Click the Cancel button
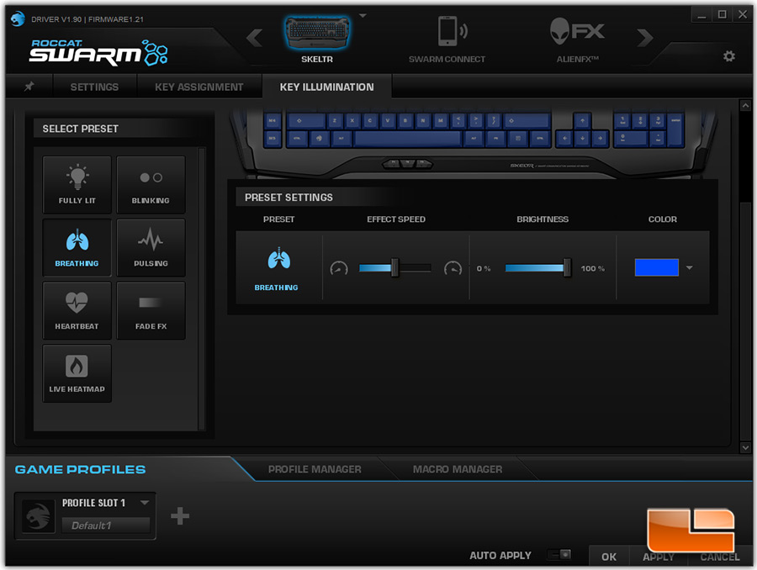The width and height of the screenshot is (757, 570). click(x=720, y=557)
